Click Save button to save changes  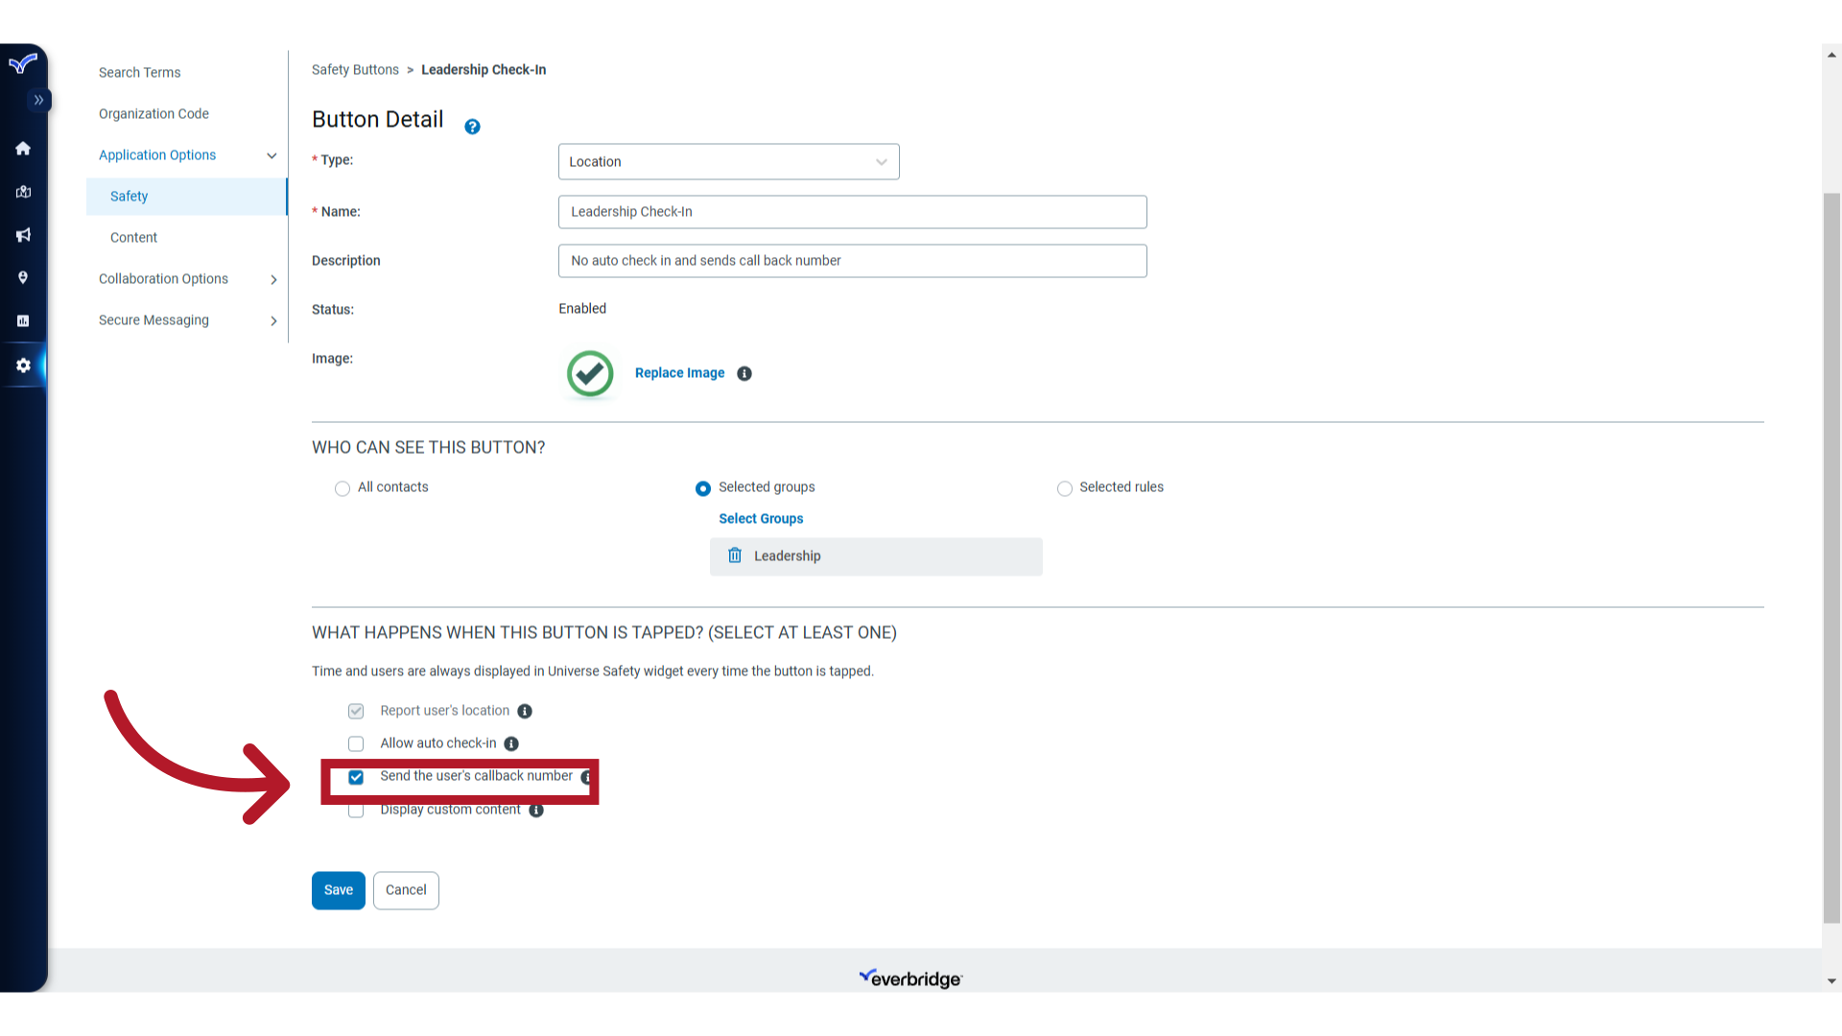coord(338,888)
